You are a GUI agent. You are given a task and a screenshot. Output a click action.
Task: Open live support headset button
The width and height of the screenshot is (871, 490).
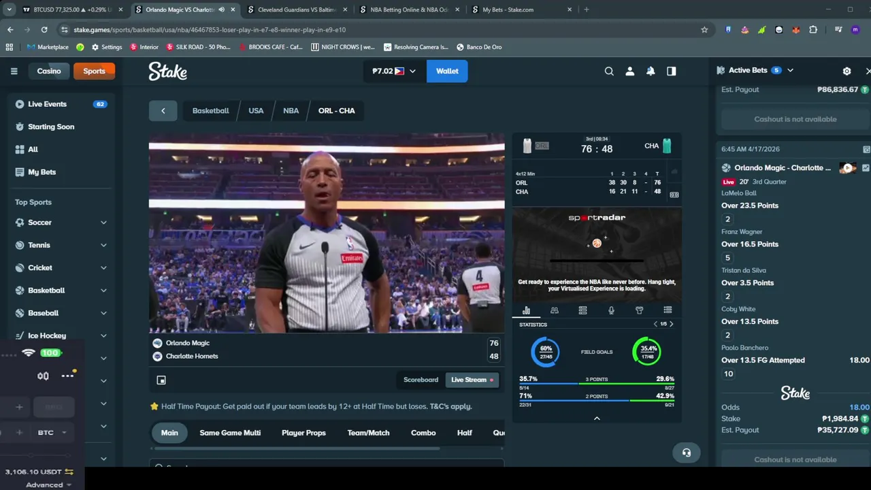686,453
